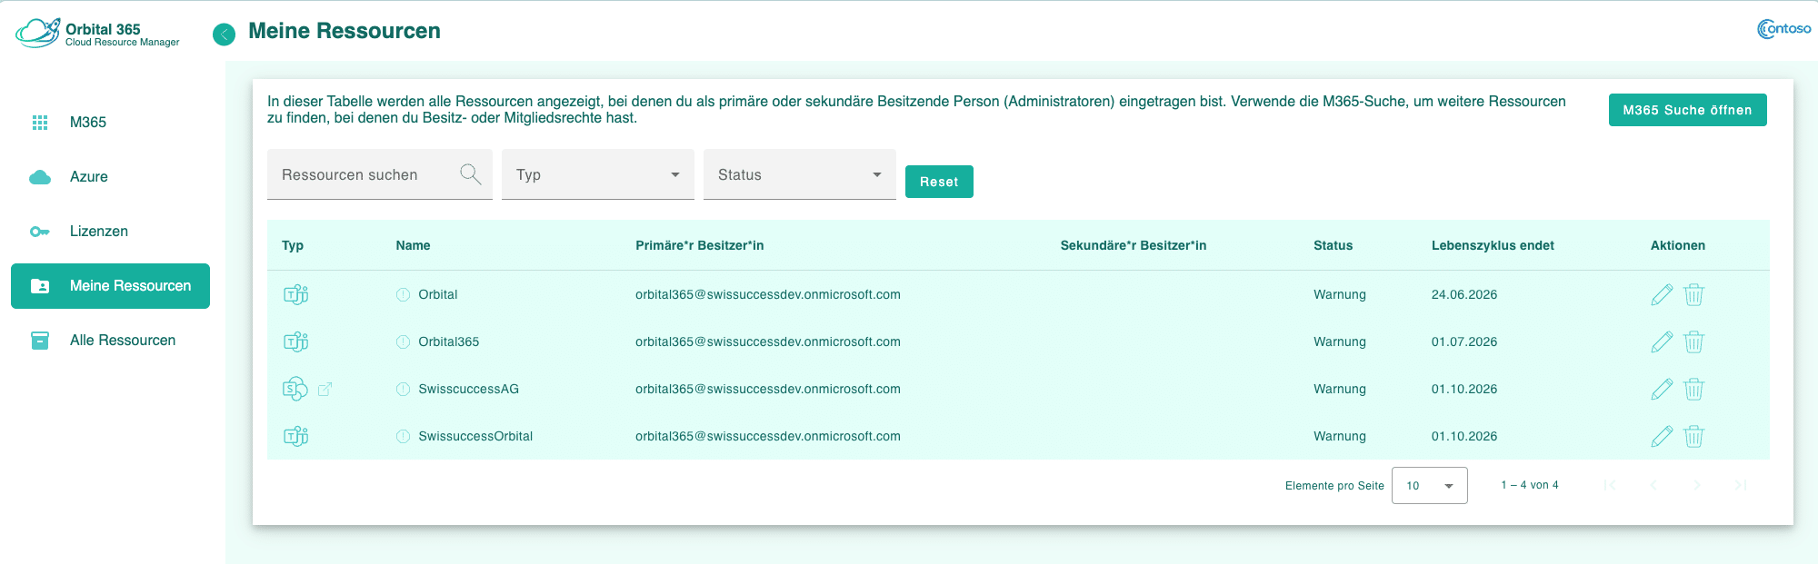Screen dimensions: 1818x564
Task: Change Elemente pro Seite dropdown
Action: [x=1429, y=486]
